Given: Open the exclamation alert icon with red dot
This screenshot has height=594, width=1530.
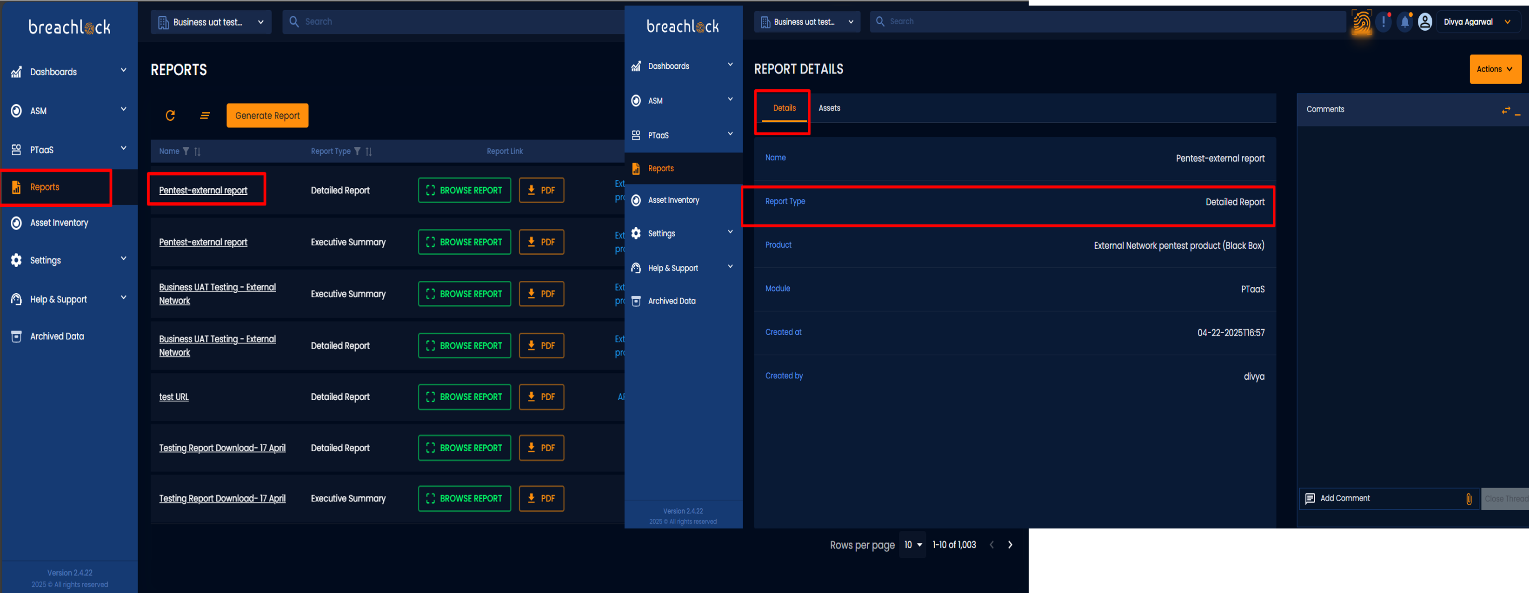Looking at the screenshot, I should 1384,22.
